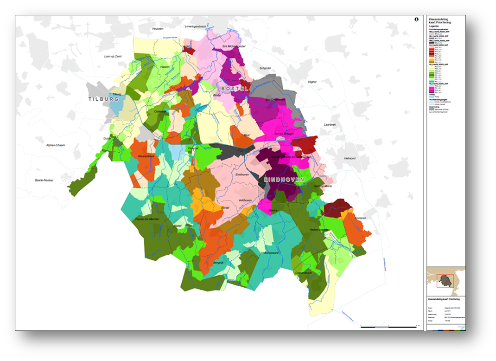Select the "primair, herzien" line symbol in legend

[x=432, y=104]
